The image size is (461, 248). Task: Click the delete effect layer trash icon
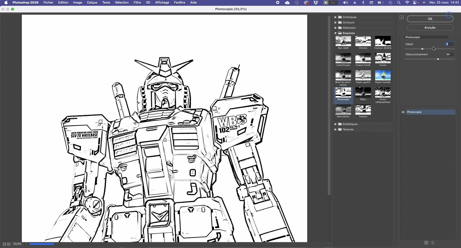click(x=433, y=243)
